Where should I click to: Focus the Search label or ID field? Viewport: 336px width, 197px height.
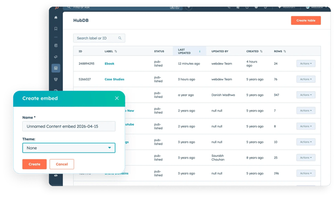click(99, 38)
